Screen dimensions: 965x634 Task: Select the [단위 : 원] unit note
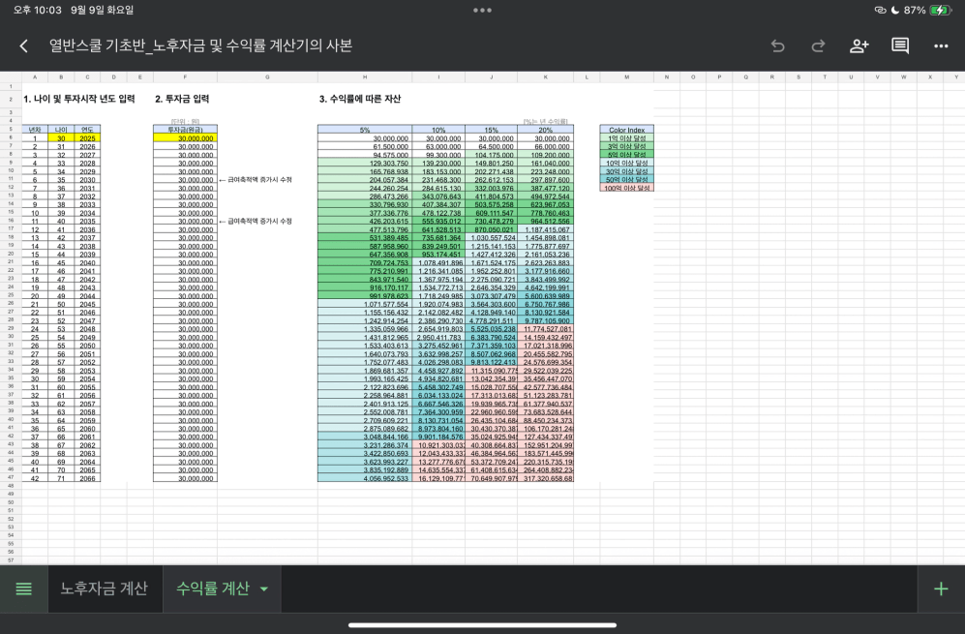(185, 121)
